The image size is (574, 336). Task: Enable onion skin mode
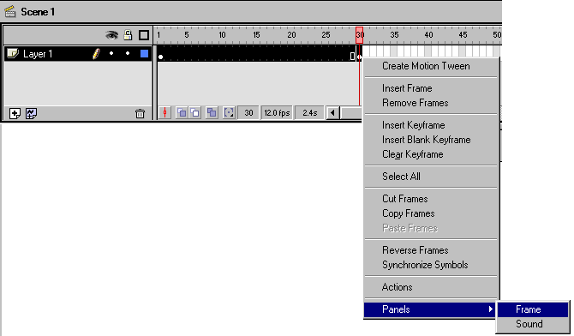182,112
